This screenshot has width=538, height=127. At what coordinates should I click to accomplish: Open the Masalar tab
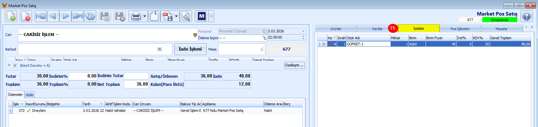click(x=501, y=29)
